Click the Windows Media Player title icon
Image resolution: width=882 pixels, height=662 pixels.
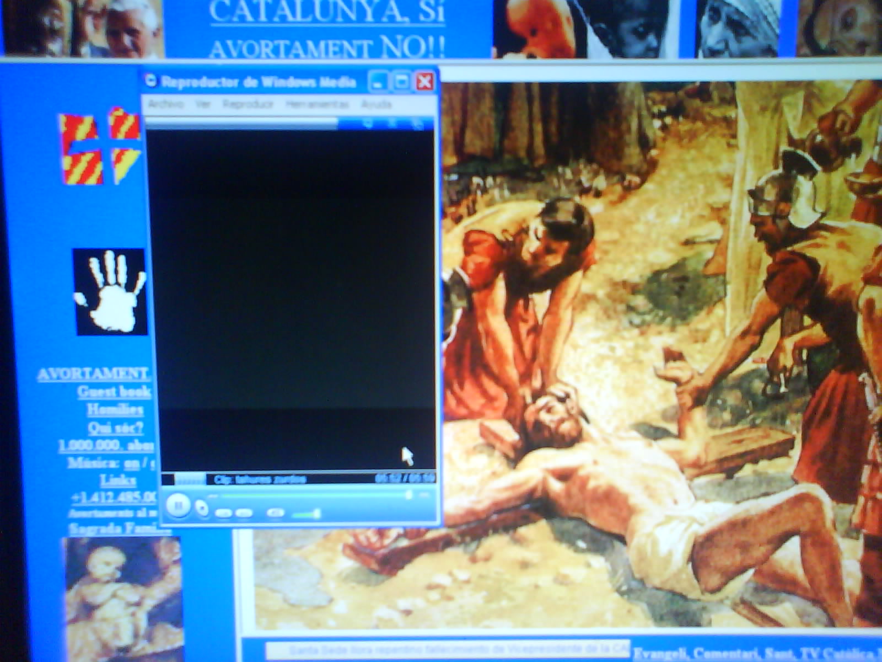click(x=150, y=81)
